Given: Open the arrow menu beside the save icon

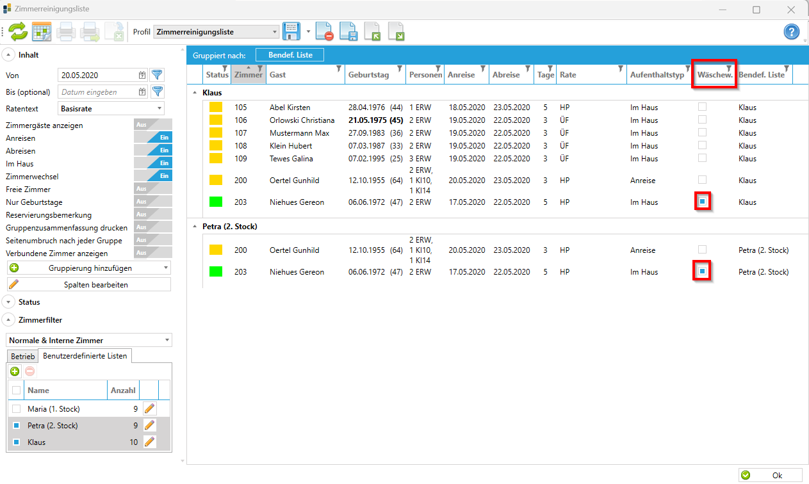Looking at the screenshot, I should pos(308,31).
